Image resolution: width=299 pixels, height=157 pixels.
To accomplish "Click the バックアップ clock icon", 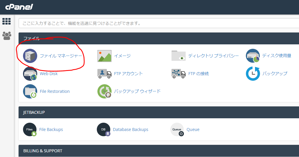I will click(253, 74).
